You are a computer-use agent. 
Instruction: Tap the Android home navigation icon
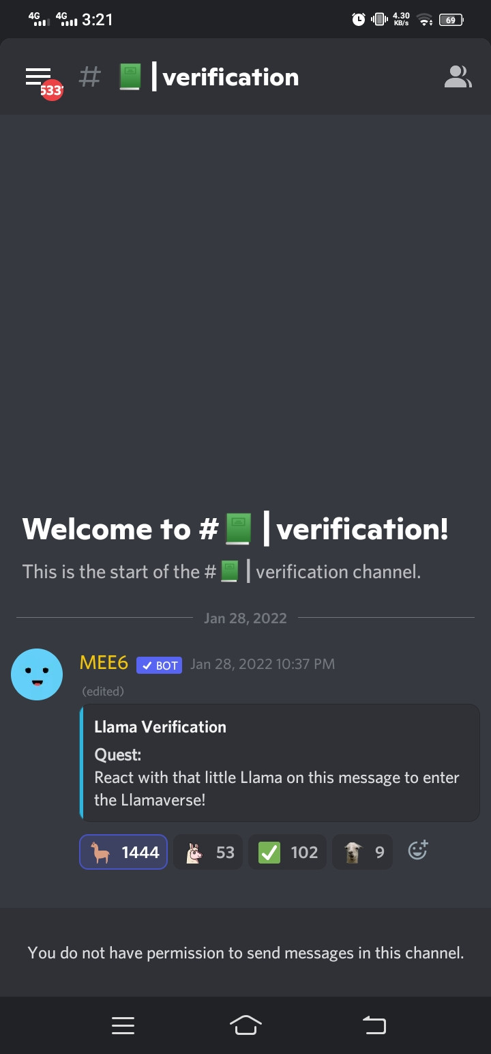point(246,1025)
